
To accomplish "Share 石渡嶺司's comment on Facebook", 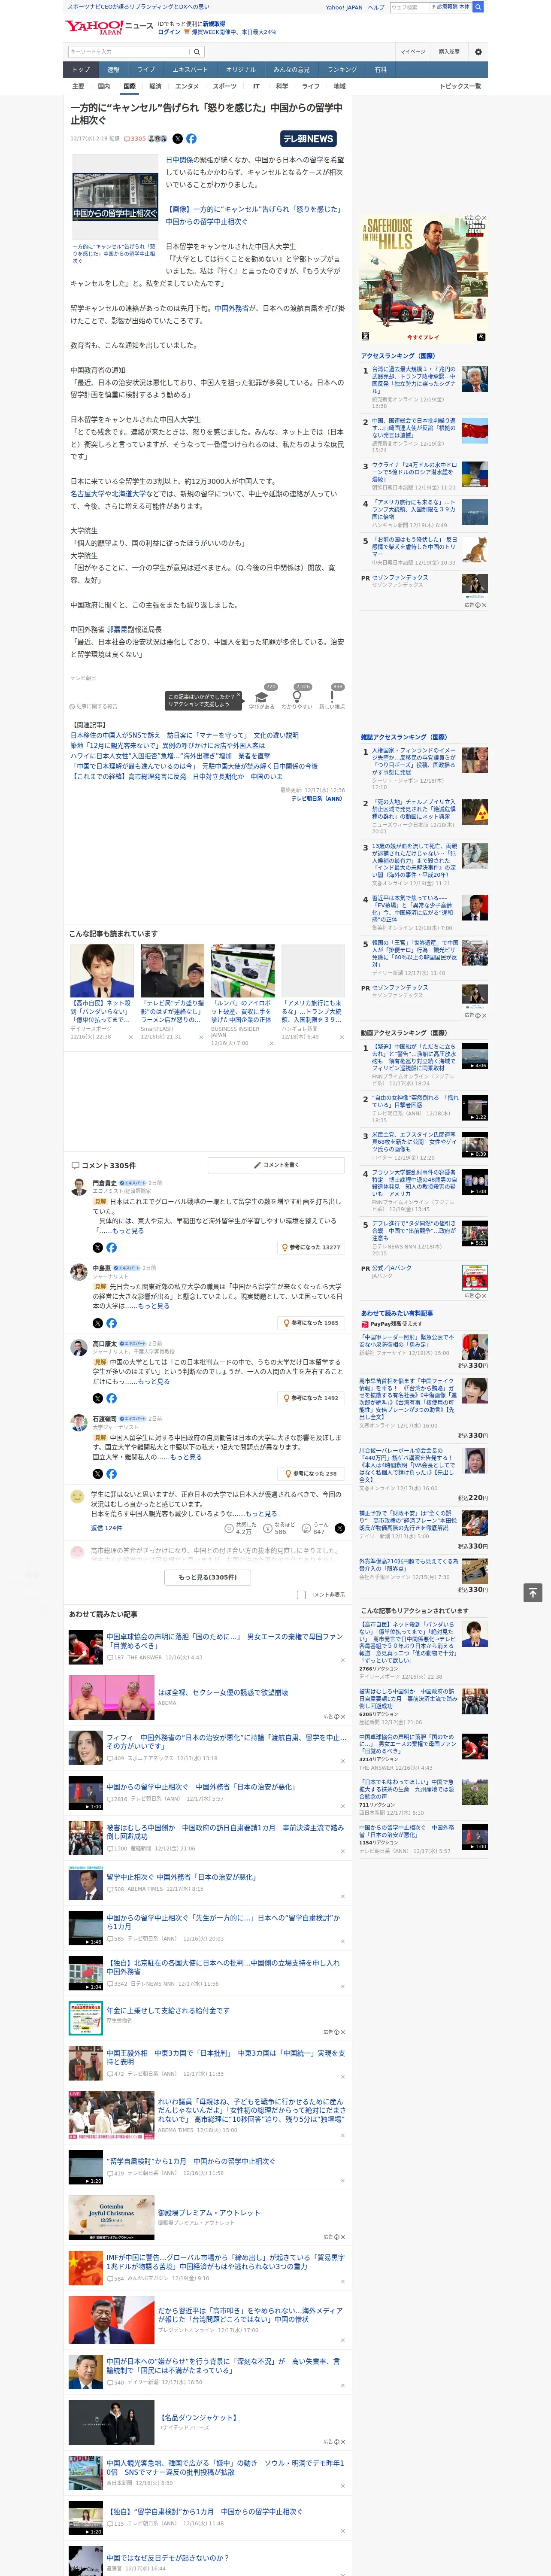I will 111,1473.
